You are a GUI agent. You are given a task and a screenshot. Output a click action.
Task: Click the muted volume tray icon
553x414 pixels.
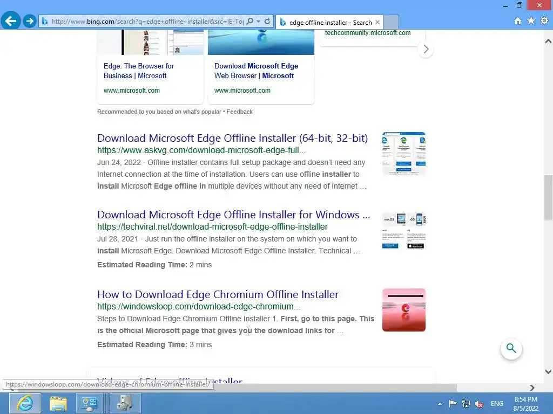(x=479, y=404)
